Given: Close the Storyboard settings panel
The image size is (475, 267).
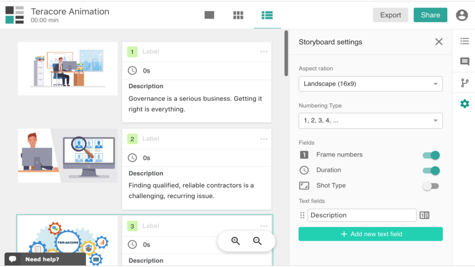Looking at the screenshot, I should tap(439, 42).
